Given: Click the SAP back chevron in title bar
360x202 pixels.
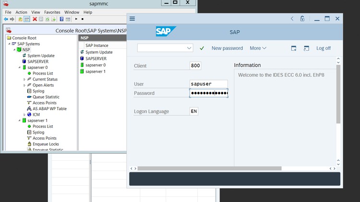Looking at the screenshot, I should pos(292,19).
